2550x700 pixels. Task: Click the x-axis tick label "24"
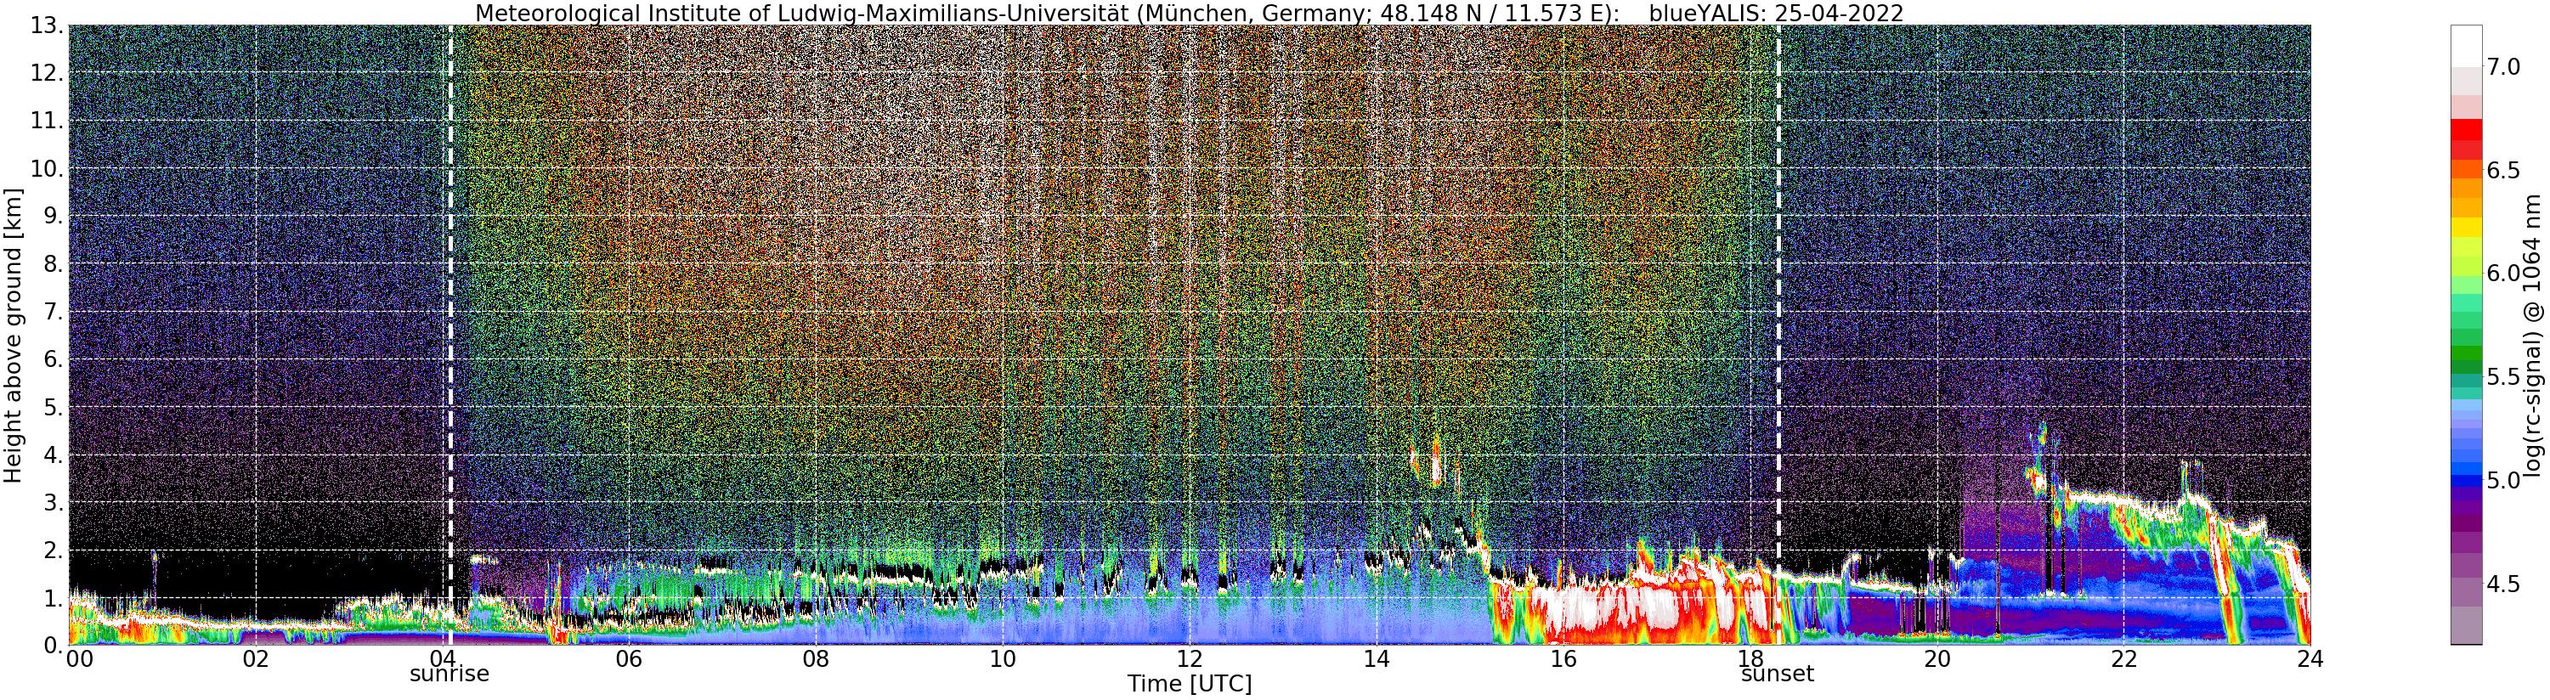tap(2310, 659)
